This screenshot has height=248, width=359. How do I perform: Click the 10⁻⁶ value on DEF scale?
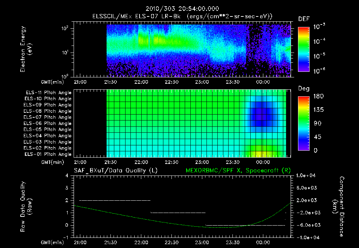click(x=319, y=71)
